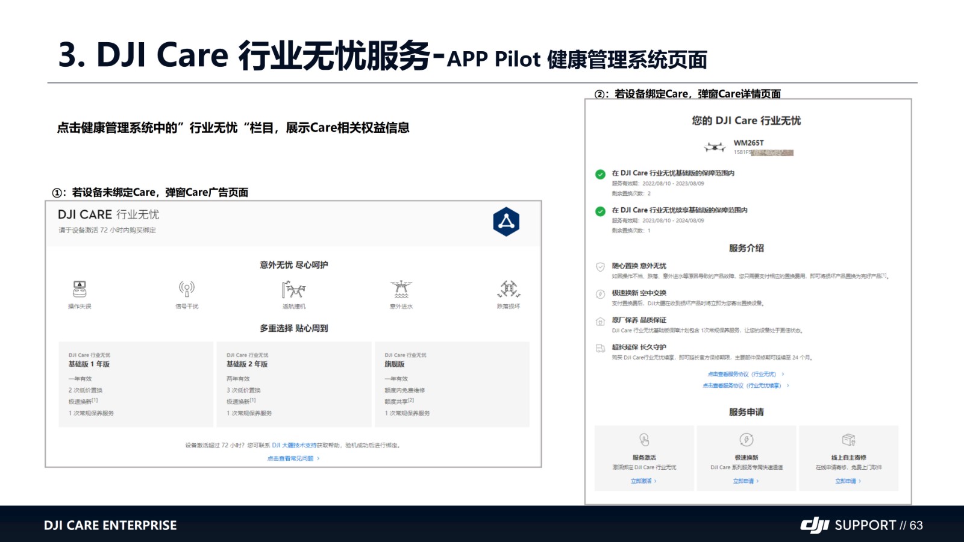The width and height of the screenshot is (964, 542).
Task: Click 立即激活 under 服务激活
Action: (x=643, y=481)
